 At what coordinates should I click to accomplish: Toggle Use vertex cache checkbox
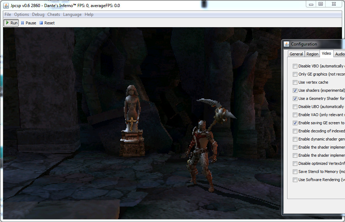(x=295, y=82)
